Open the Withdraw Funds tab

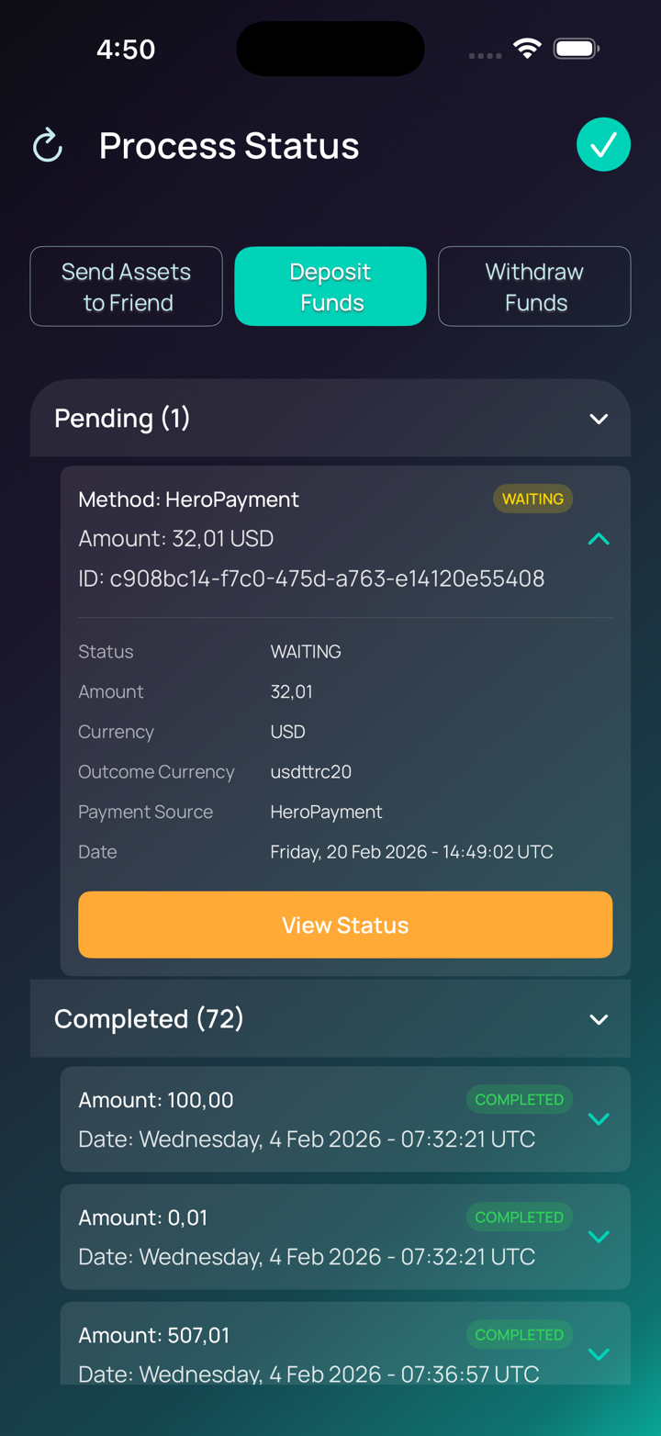point(534,286)
